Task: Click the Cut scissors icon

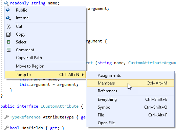Action: 8,26
